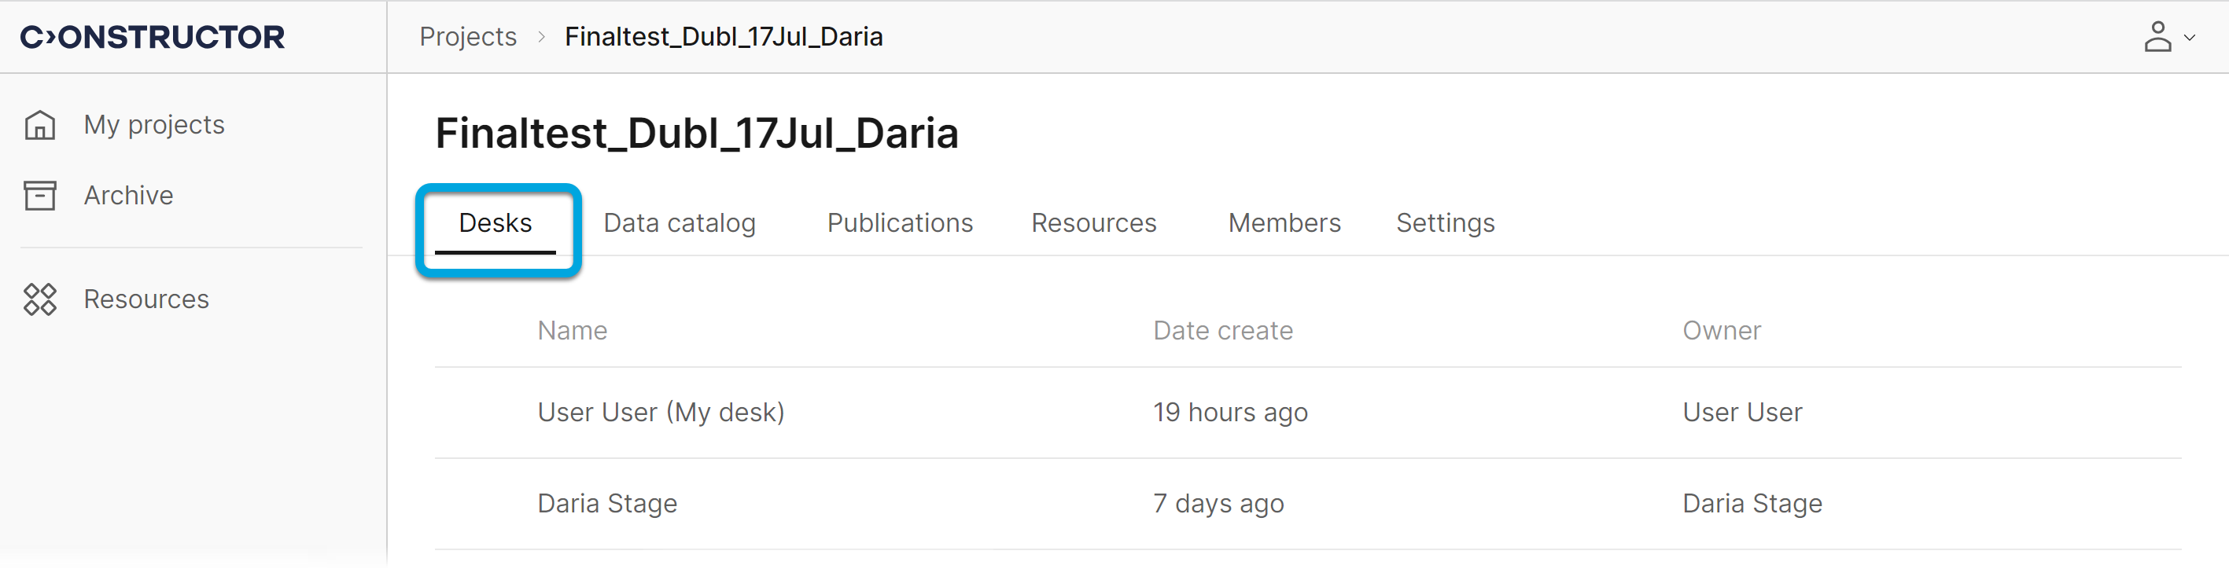The width and height of the screenshot is (2229, 569).
Task: Select the Desks tab
Action: (x=495, y=223)
